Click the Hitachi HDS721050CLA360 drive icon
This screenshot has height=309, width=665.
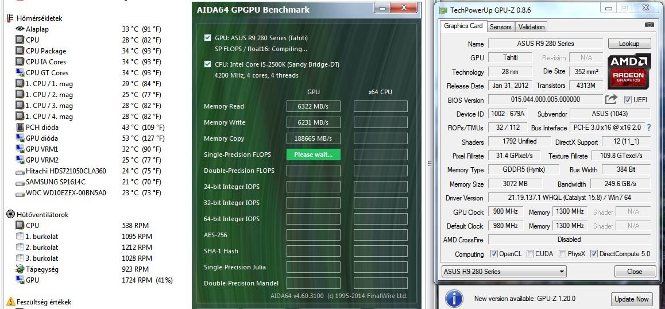(20, 171)
